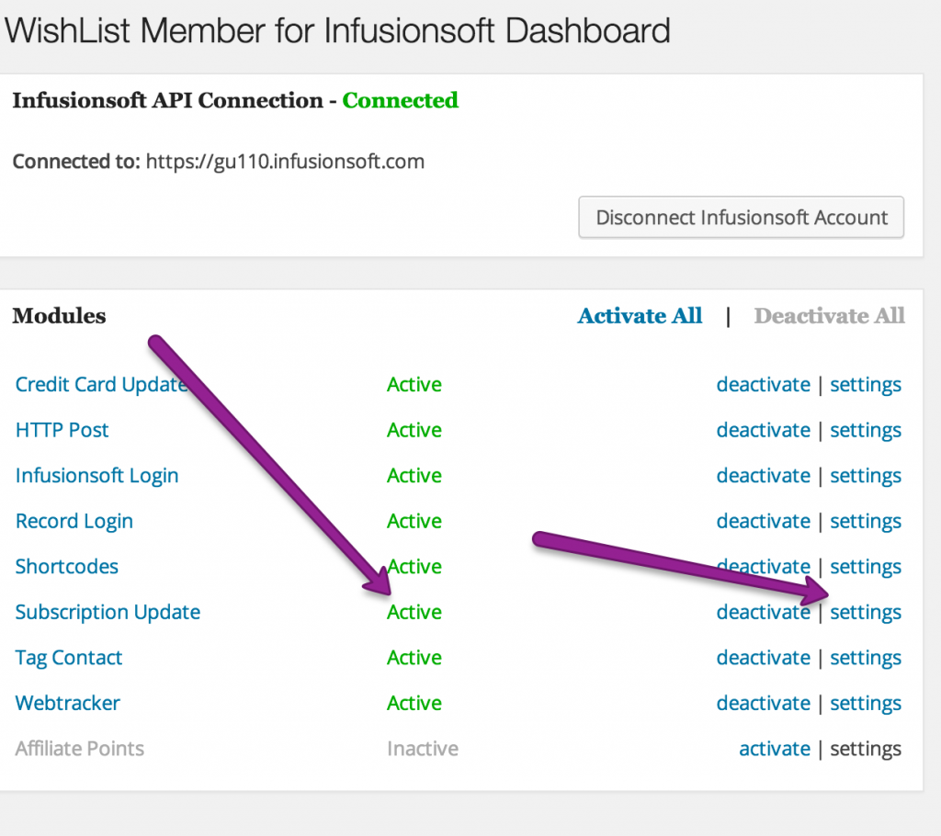This screenshot has height=836, width=941.
Task: Click the https://gu110.infusionsoft.com URL text
Action: [285, 162]
